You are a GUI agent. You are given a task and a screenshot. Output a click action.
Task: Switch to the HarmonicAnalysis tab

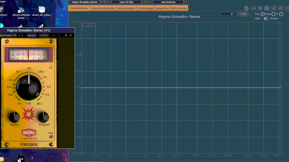point(103,8)
